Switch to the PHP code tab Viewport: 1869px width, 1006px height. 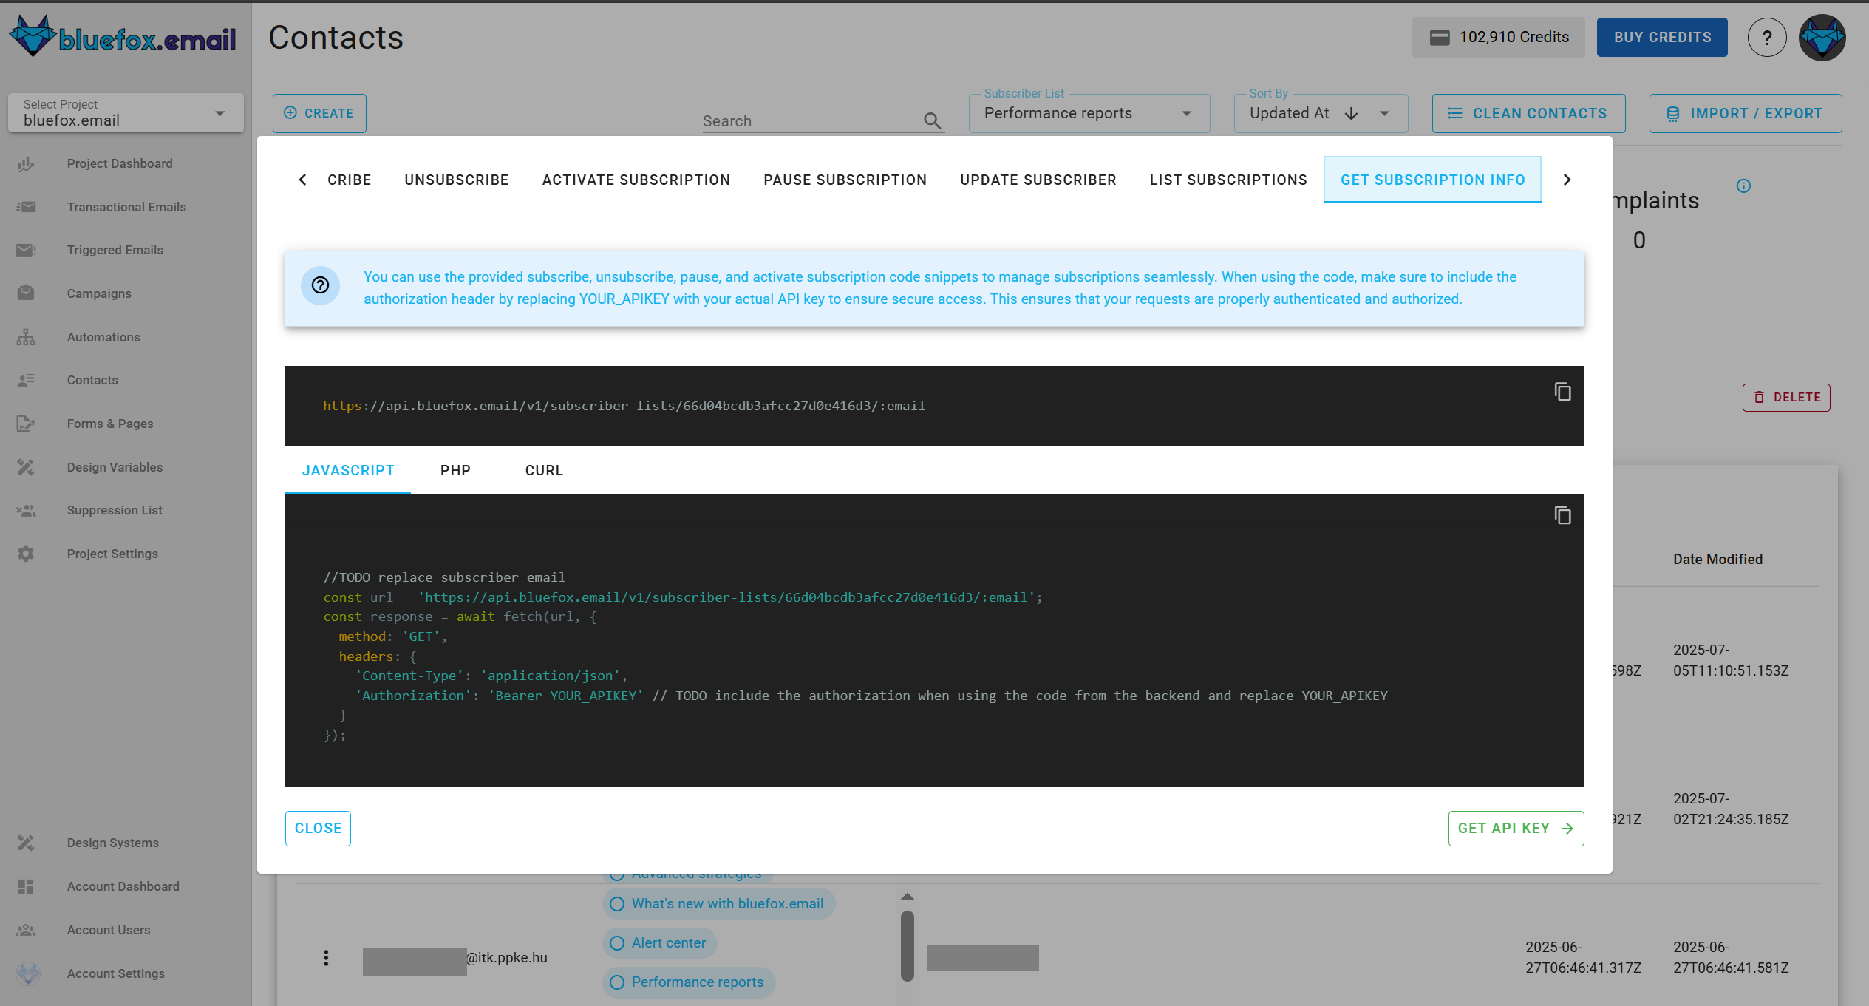pos(455,470)
